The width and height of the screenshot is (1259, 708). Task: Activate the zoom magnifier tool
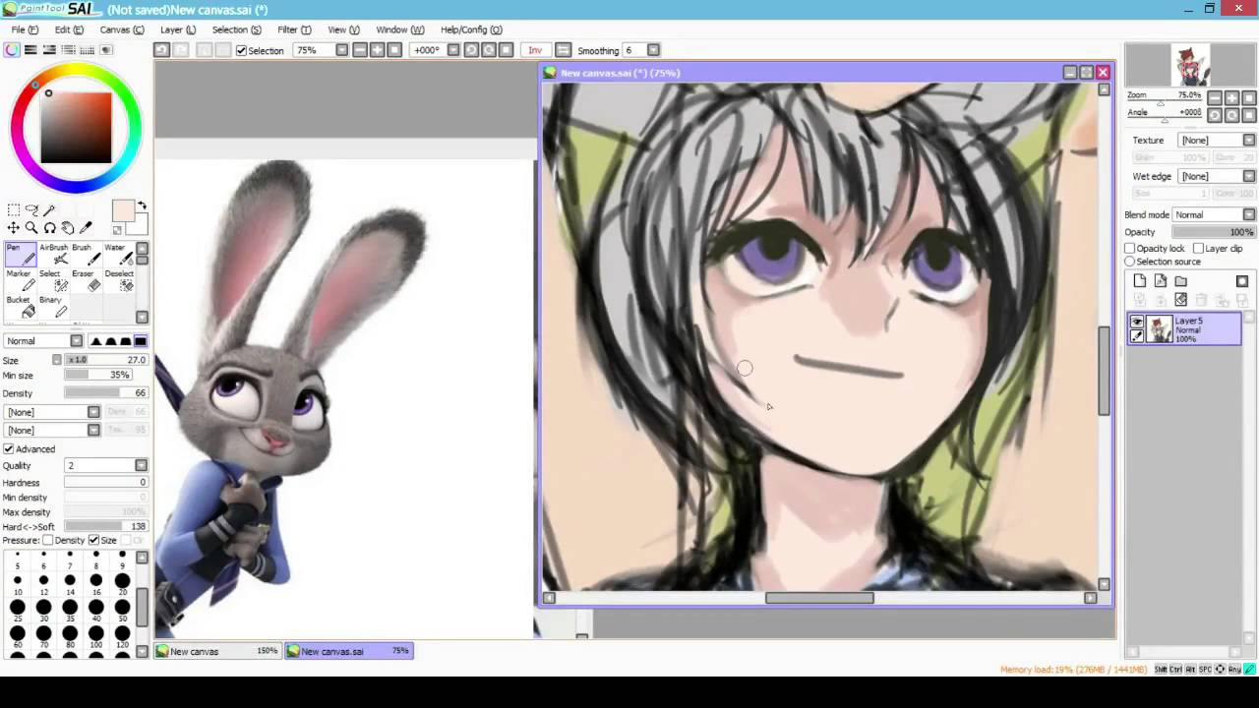point(31,228)
